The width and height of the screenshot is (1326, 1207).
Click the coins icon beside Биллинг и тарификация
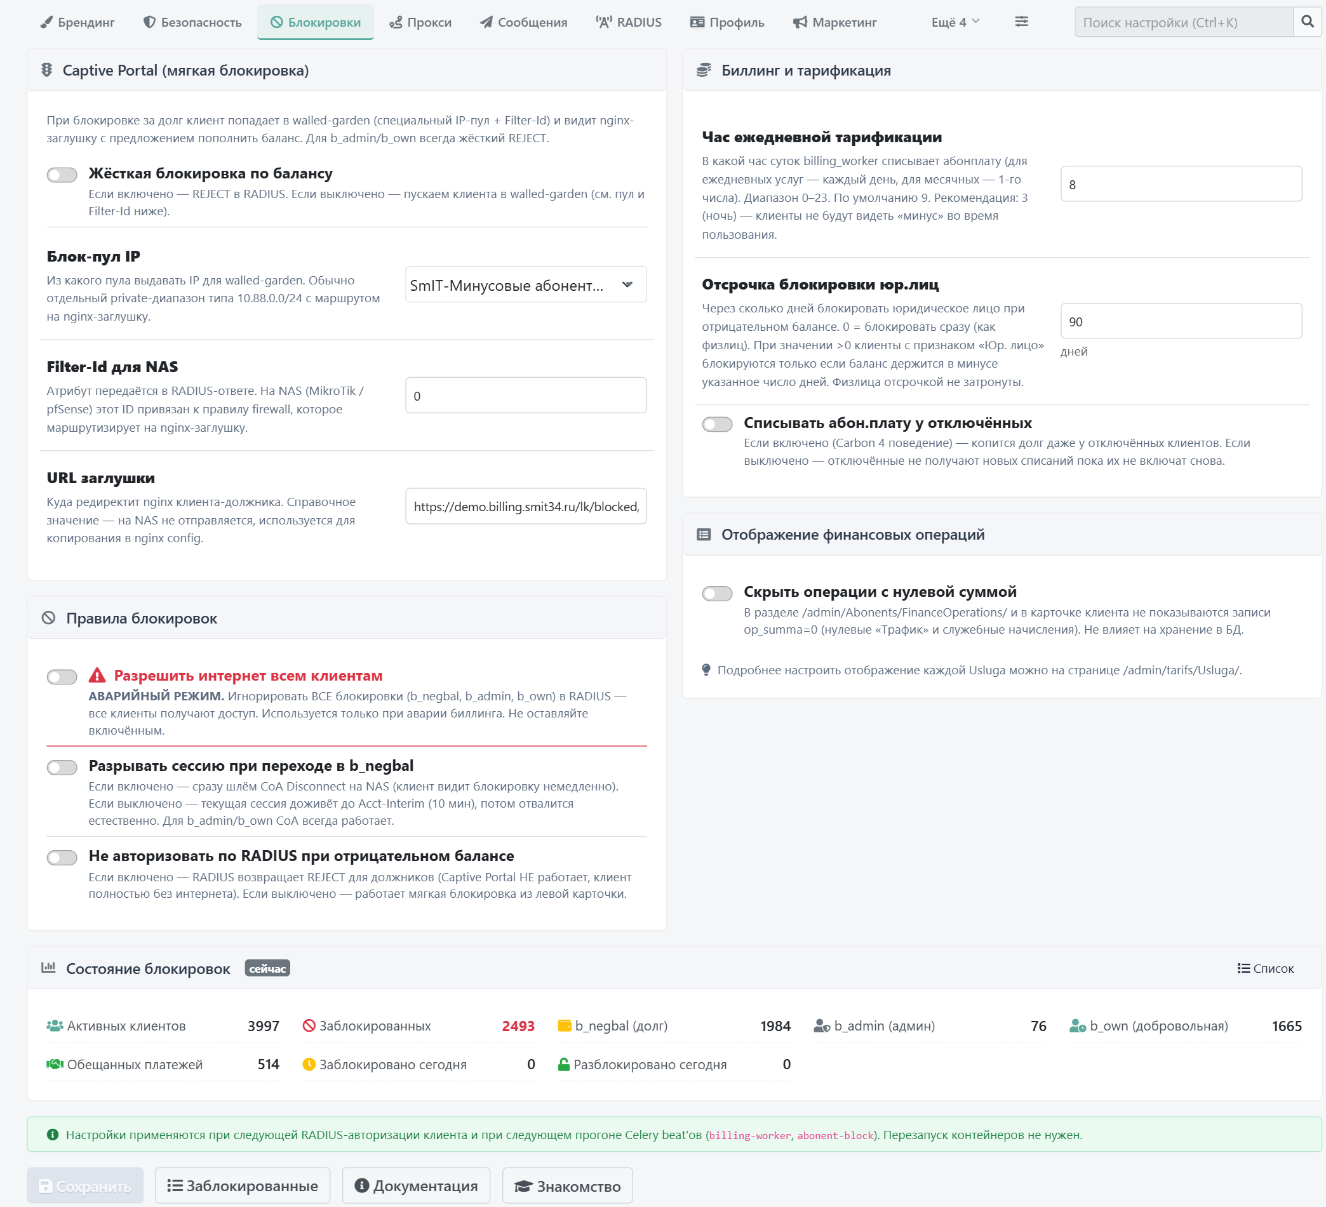click(704, 70)
